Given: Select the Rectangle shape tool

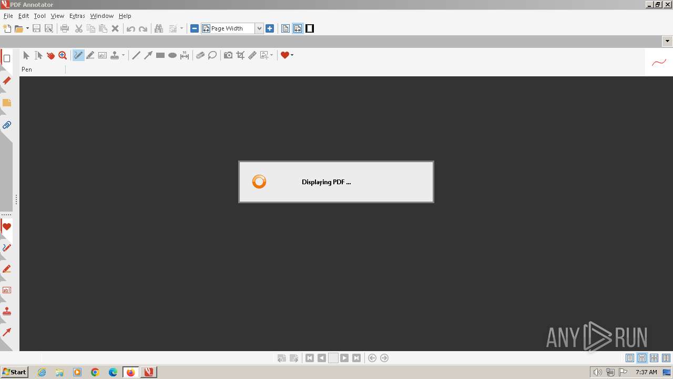Looking at the screenshot, I should [160, 55].
